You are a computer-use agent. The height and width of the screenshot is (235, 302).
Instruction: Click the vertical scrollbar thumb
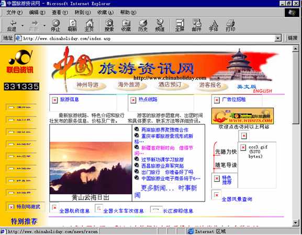coord(296,88)
